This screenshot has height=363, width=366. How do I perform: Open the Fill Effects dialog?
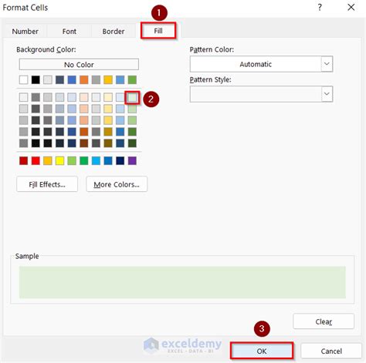click(47, 184)
